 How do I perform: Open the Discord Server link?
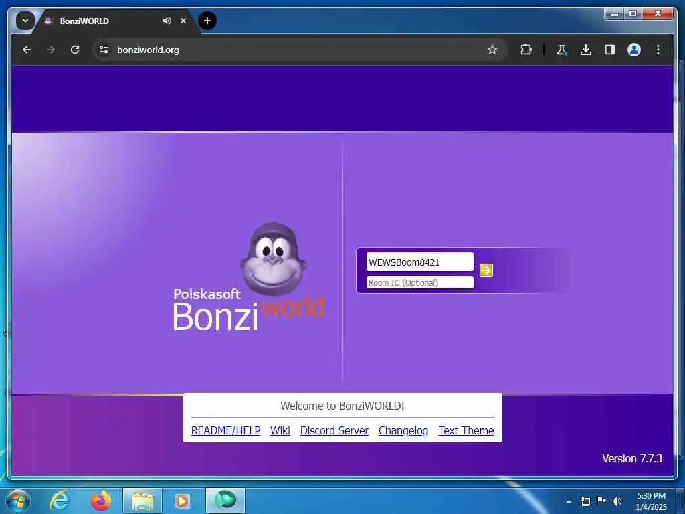tap(334, 430)
